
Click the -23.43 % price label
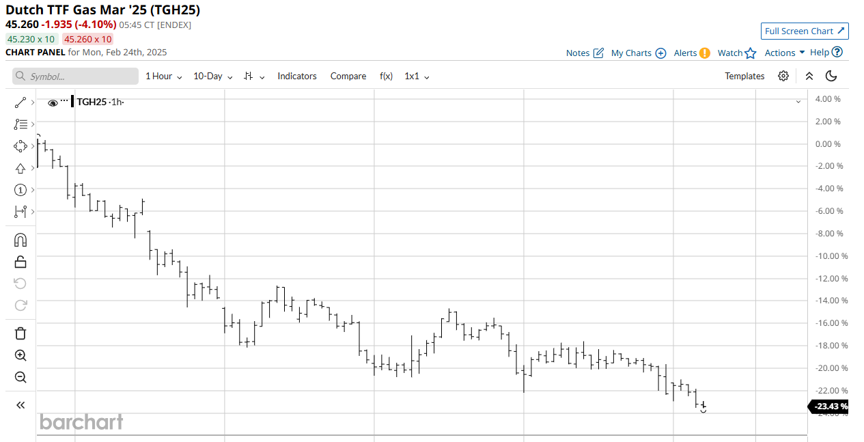[x=829, y=406]
